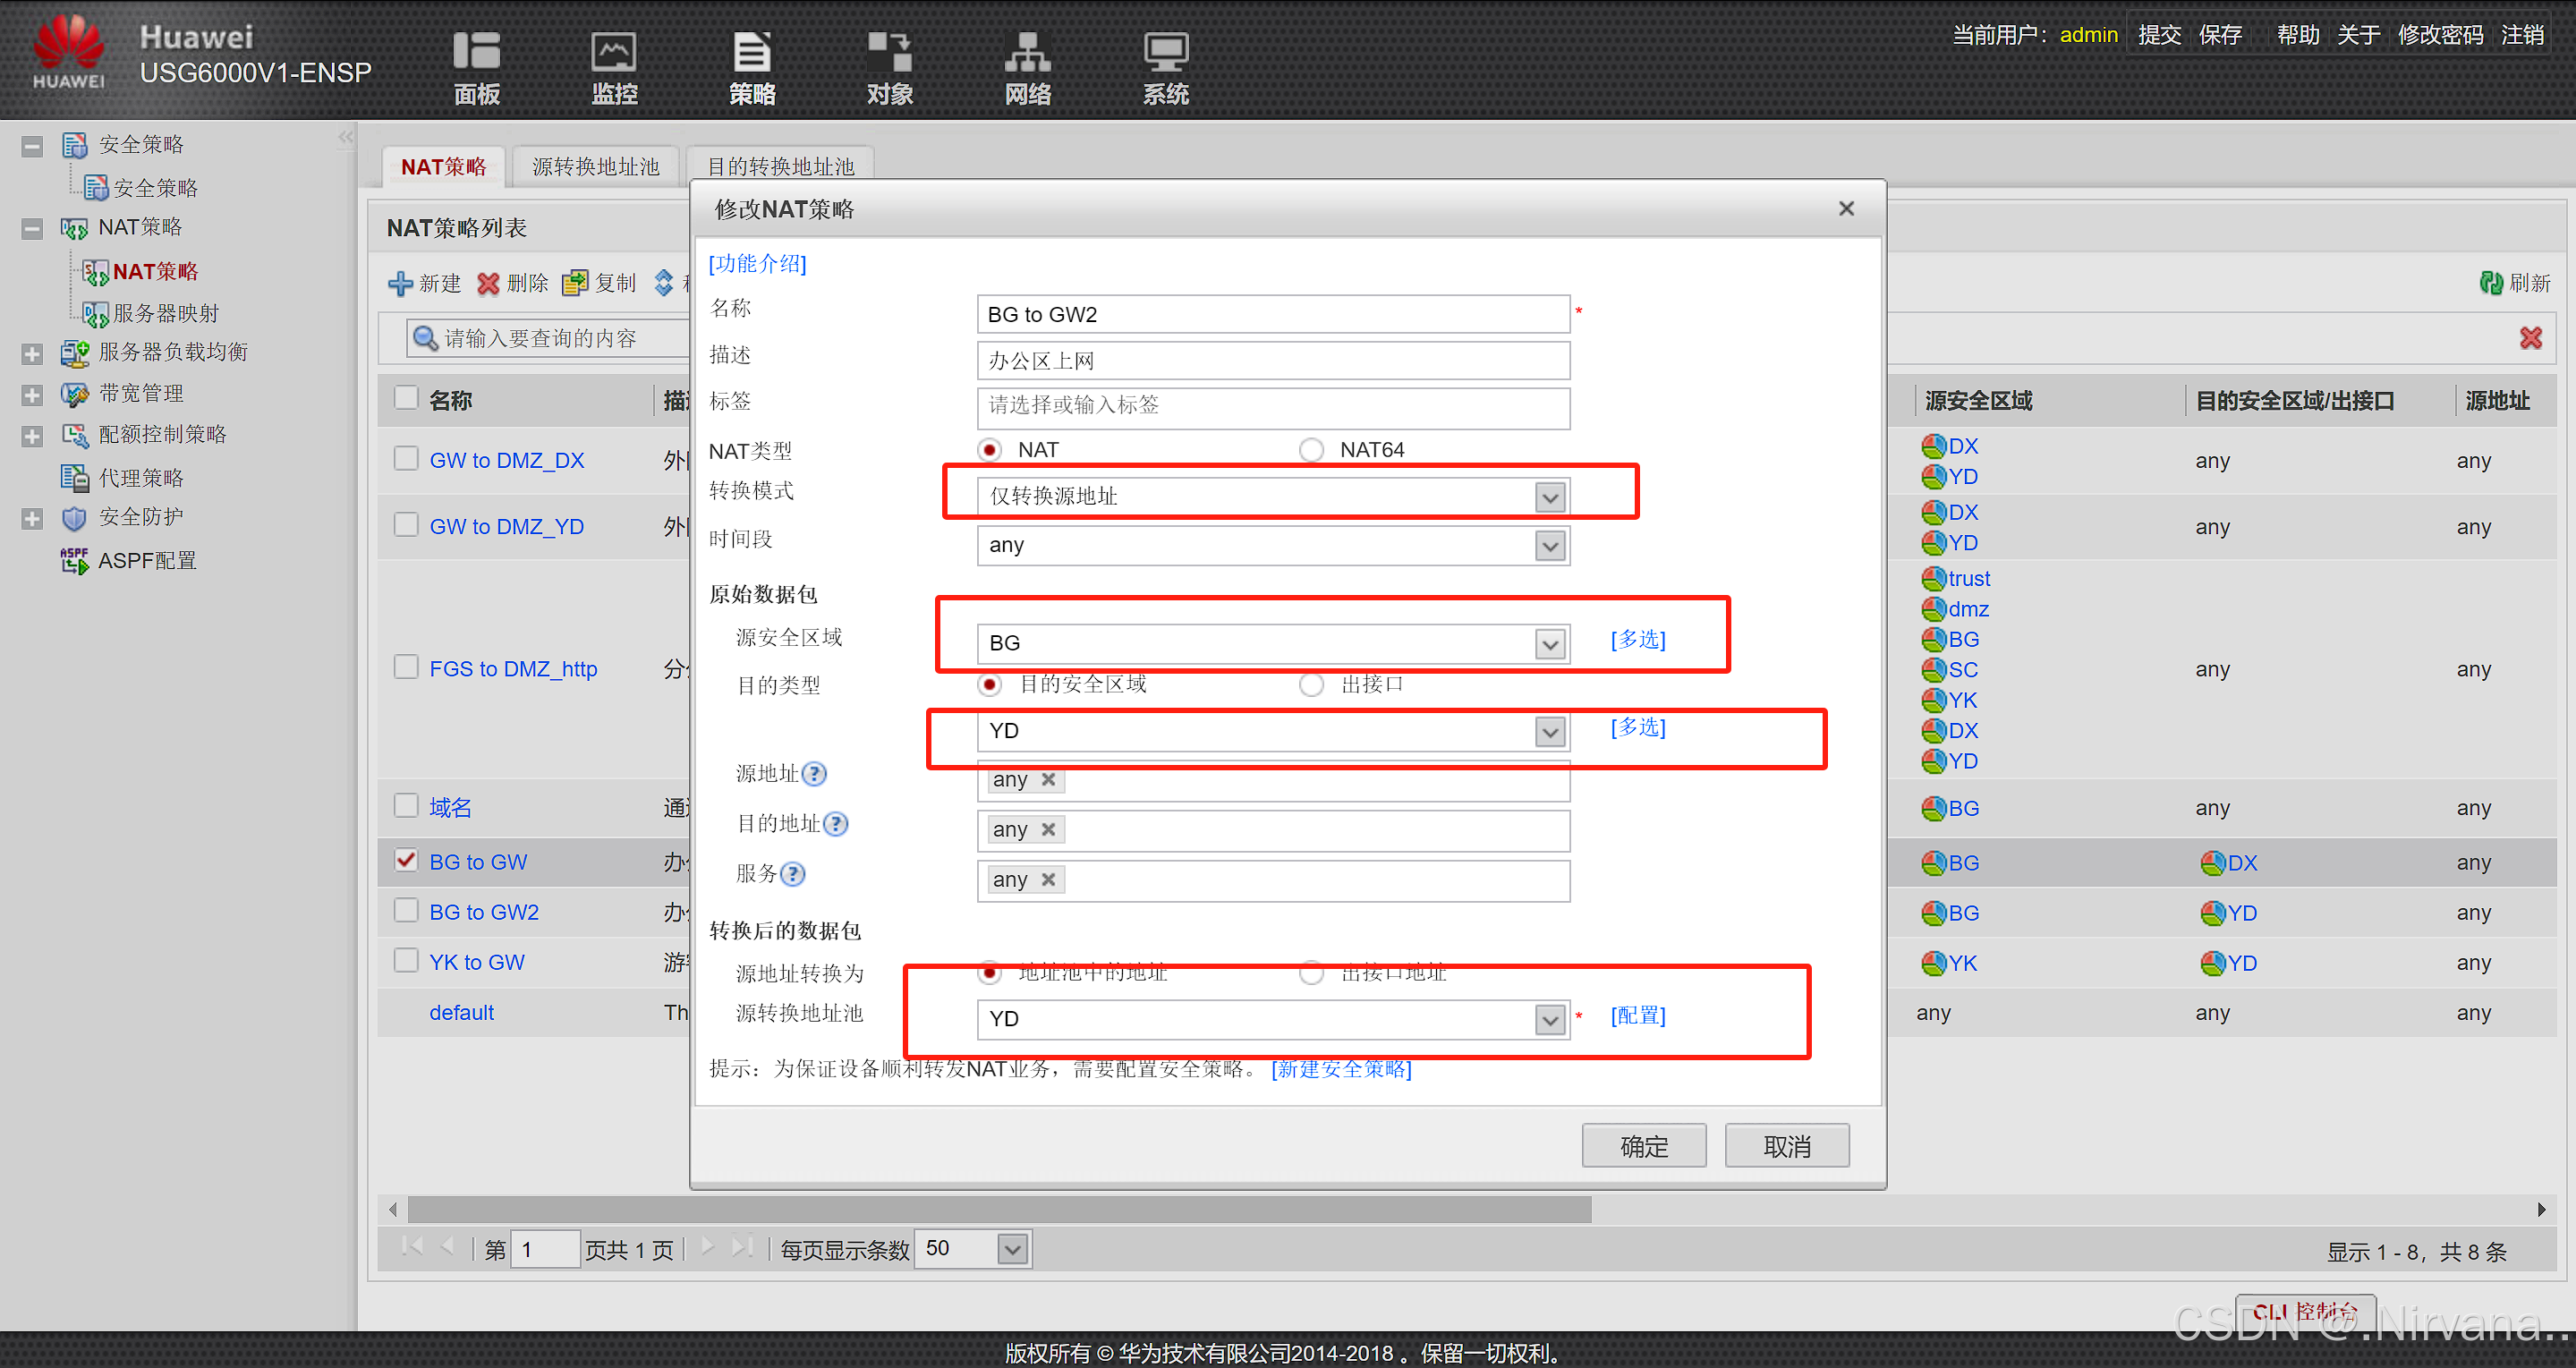Open the 每页显示条数 dropdown

tap(1013, 1249)
